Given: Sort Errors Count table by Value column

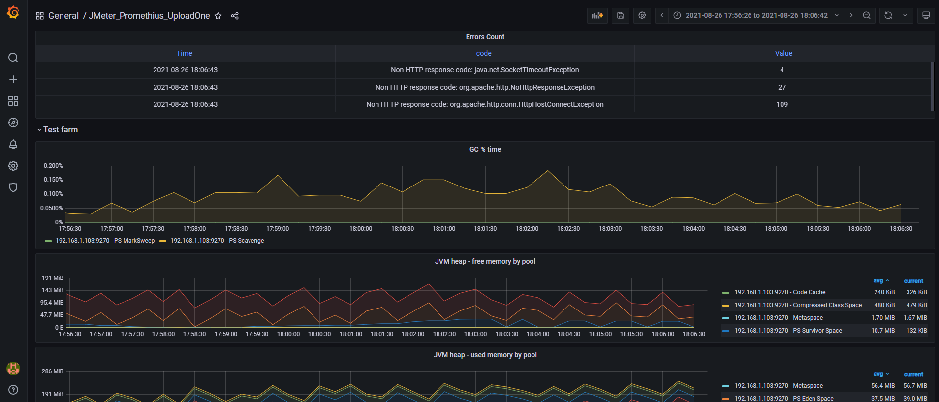Looking at the screenshot, I should point(783,53).
